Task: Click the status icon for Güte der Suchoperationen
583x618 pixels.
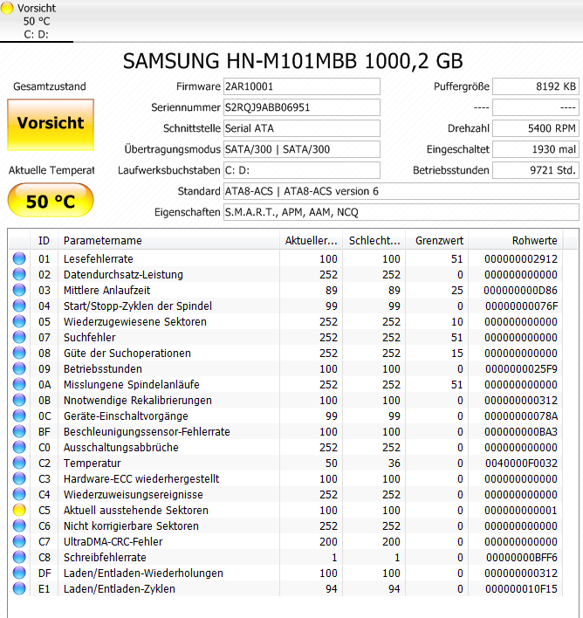Action: click(19, 353)
